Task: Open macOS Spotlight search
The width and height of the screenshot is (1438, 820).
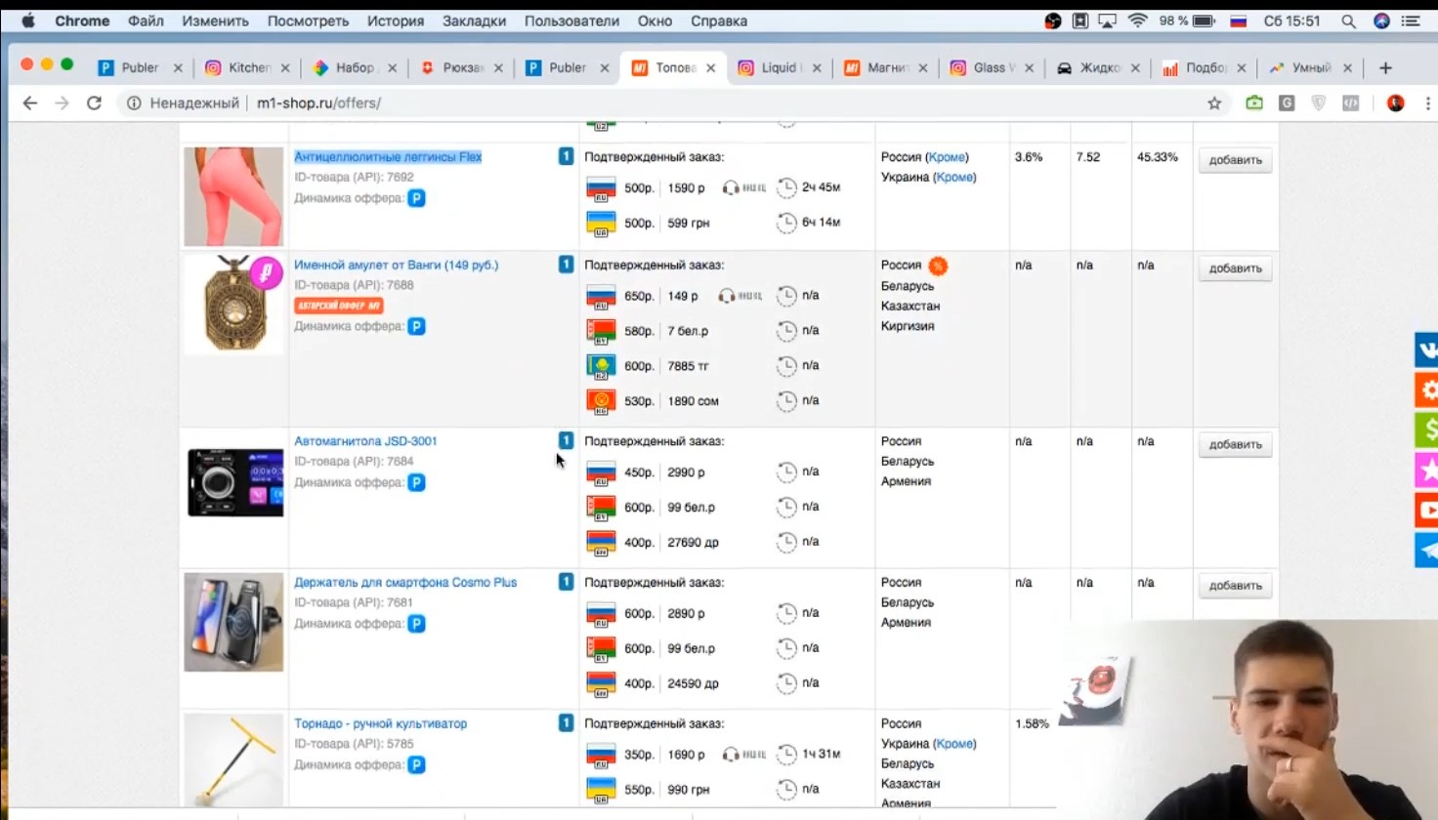Action: click(x=1348, y=20)
